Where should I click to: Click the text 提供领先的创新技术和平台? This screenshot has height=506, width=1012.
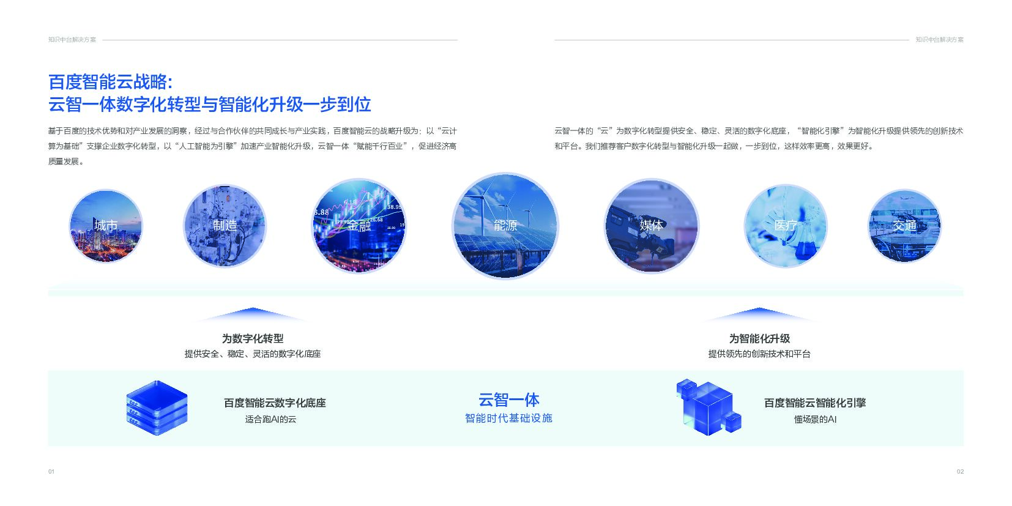point(759,354)
